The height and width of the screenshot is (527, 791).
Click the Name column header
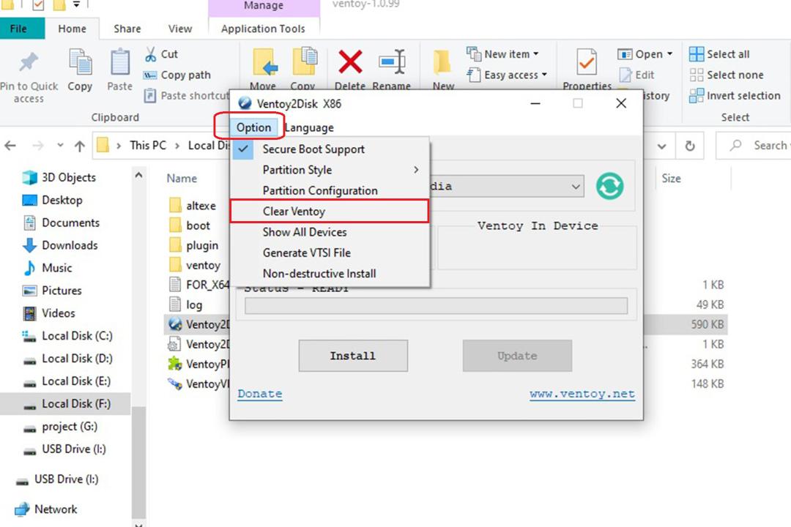click(x=182, y=179)
